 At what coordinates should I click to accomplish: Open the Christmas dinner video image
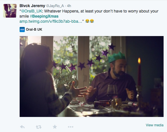click(92, 76)
